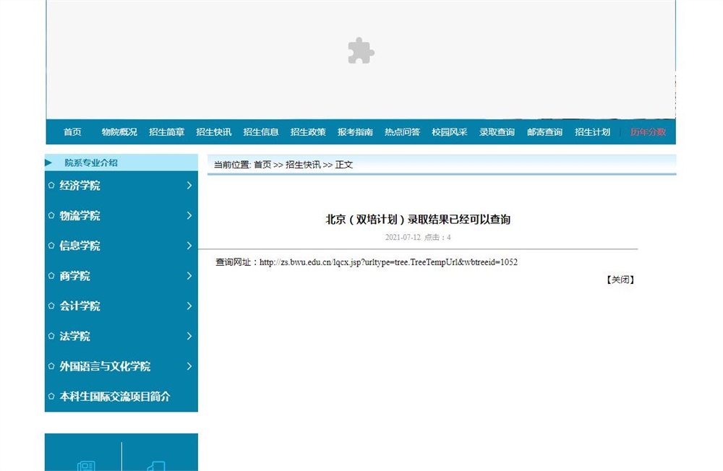The height and width of the screenshot is (471, 723).
Task: Click the bullet icon before 法学院
Action: [x=51, y=336]
